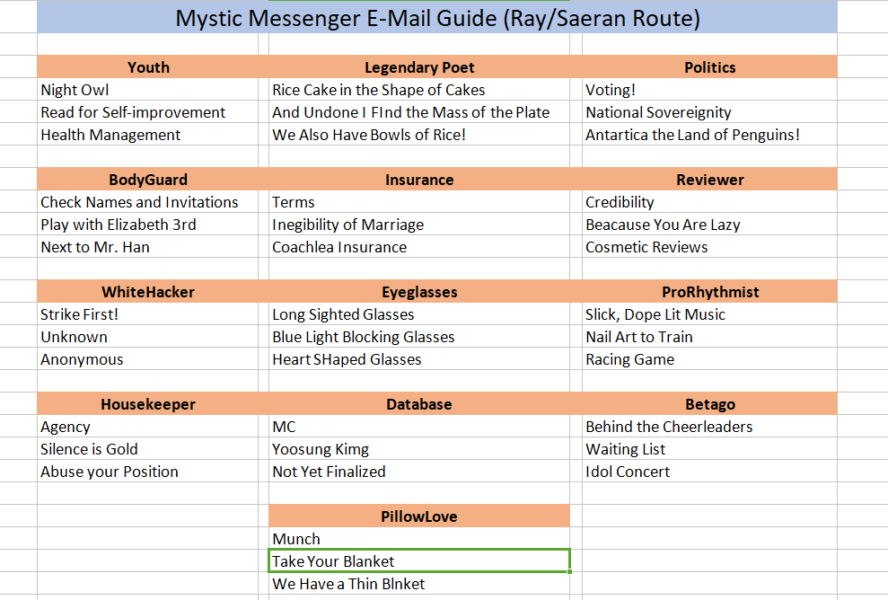The width and height of the screenshot is (888, 600).
Task: Click 'Slick, Dope Lit Music' cell
Action: (x=709, y=313)
